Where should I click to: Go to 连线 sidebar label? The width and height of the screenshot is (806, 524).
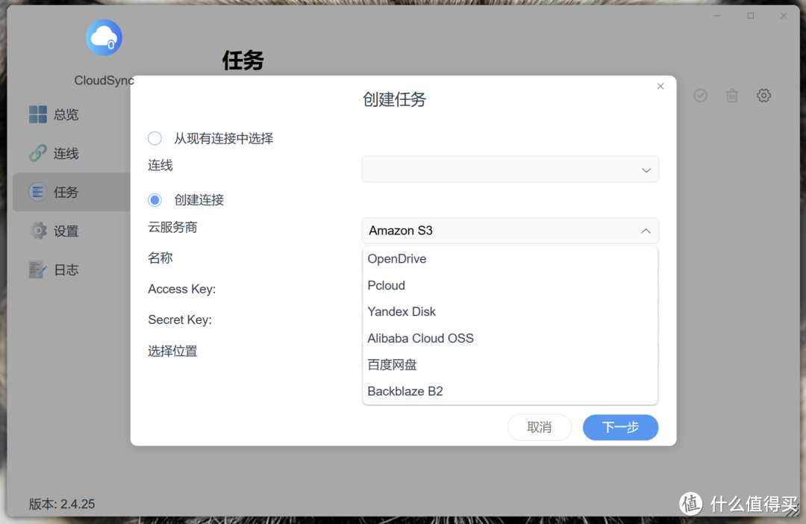click(x=66, y=153)
